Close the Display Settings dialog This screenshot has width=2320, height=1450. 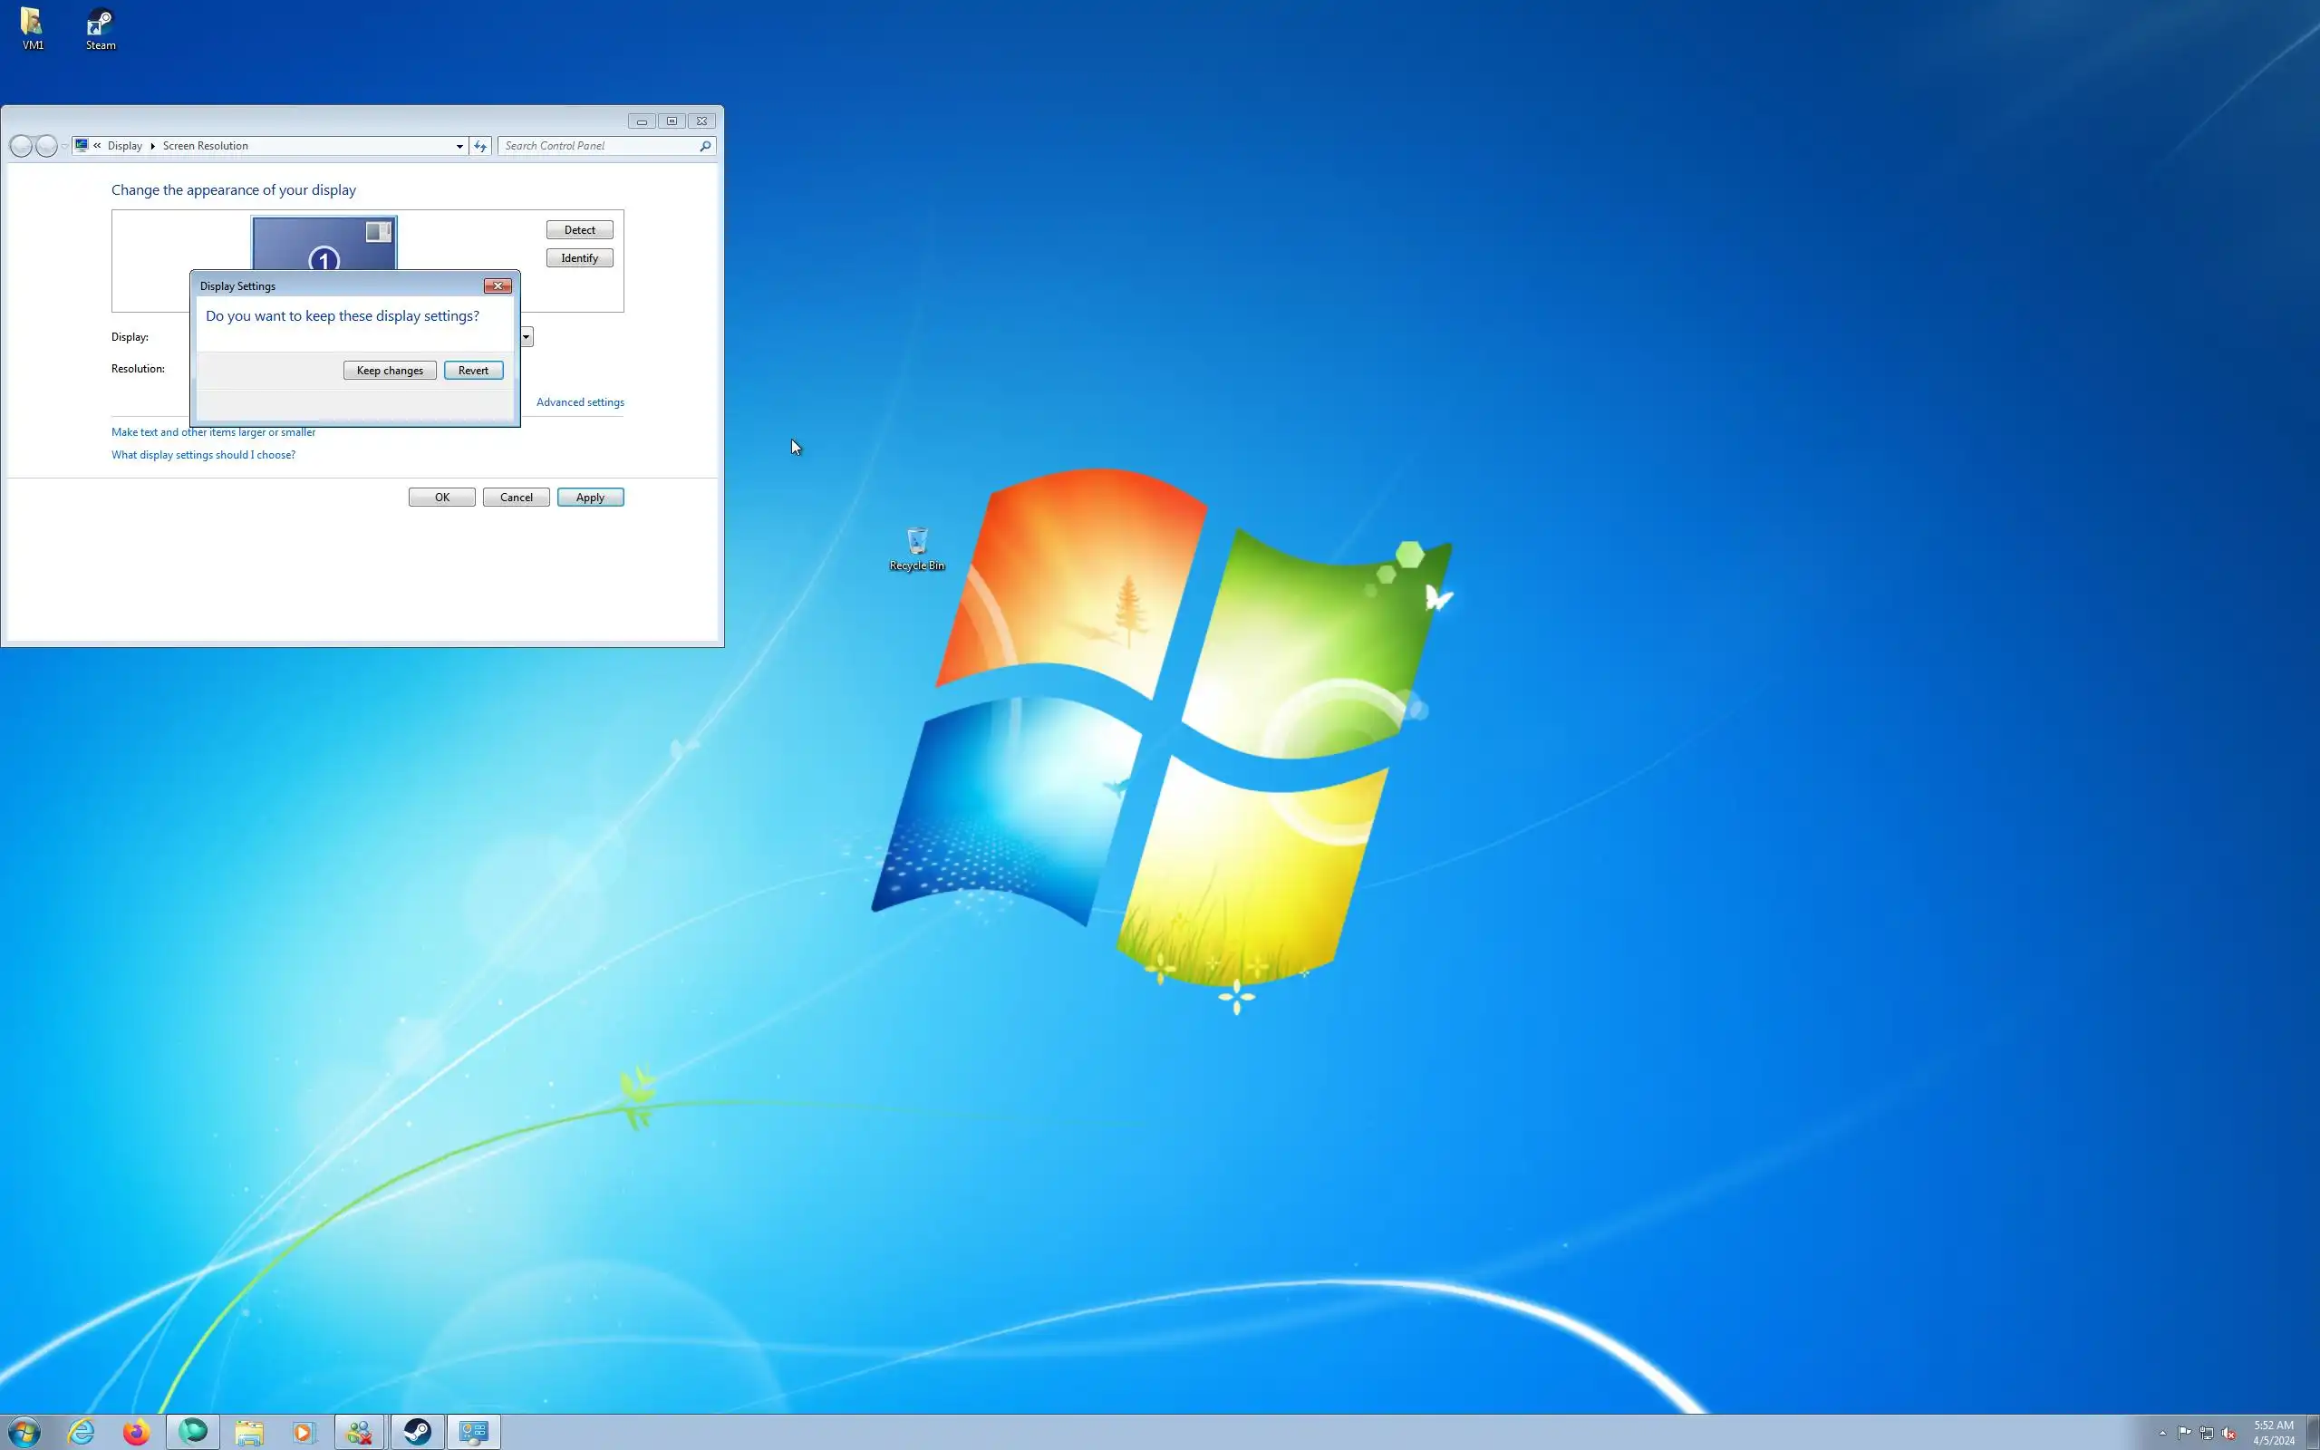coord(498,285)
